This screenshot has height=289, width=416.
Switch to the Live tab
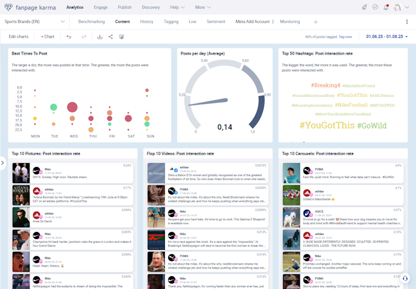(x=193, y=22)
